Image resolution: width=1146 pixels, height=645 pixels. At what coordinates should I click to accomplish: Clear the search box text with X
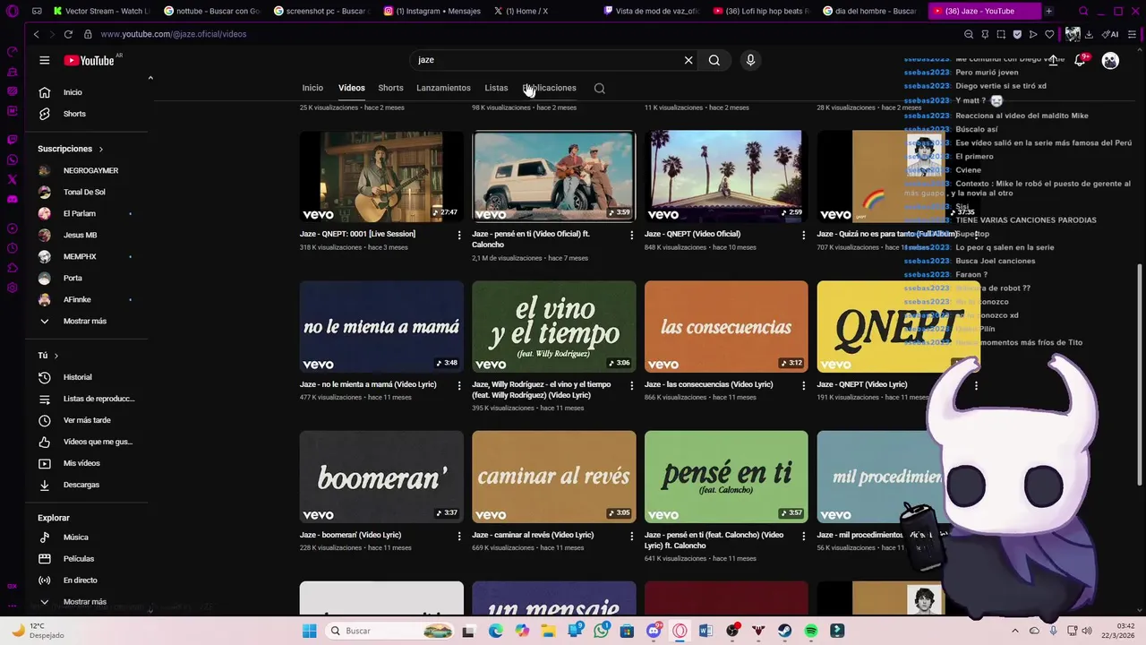(x=688, y=60)
